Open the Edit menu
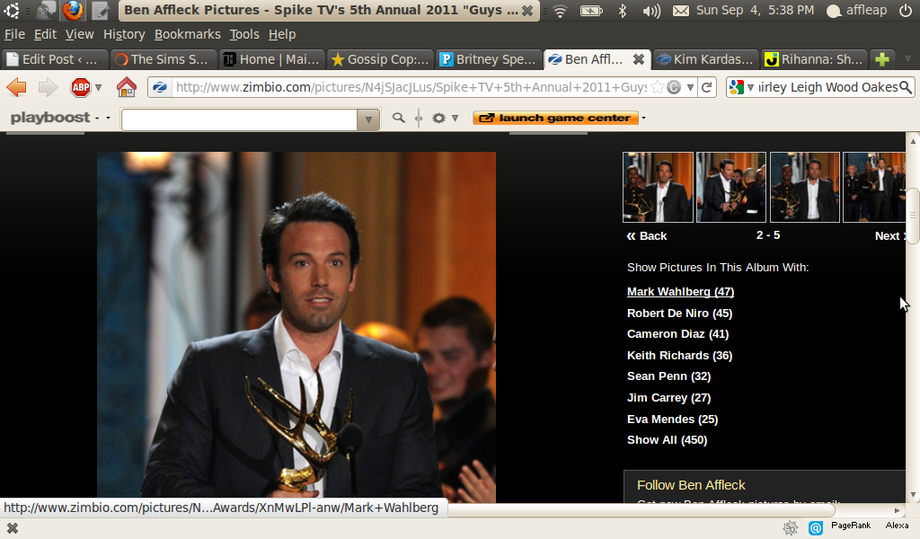Viewport: 920px width, 539px height. pyautogui.click(x=45, y=35)
